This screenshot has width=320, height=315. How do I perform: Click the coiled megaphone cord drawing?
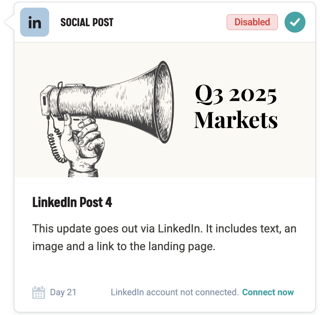54,141
